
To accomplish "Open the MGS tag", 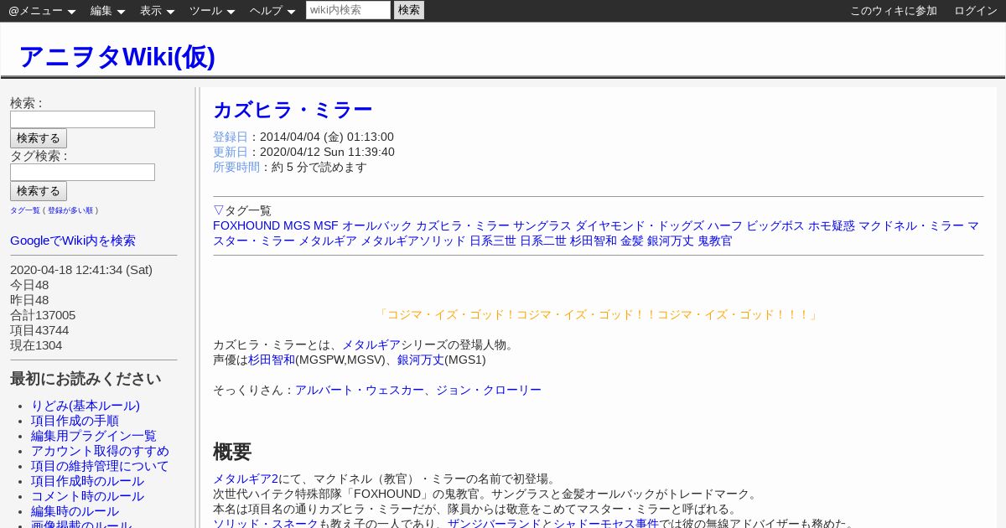I will [297, 225].
